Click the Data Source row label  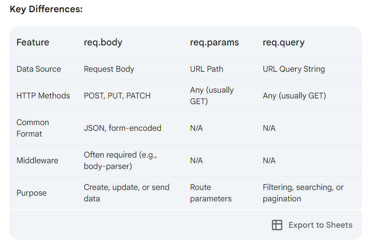[x=38, y=69]
